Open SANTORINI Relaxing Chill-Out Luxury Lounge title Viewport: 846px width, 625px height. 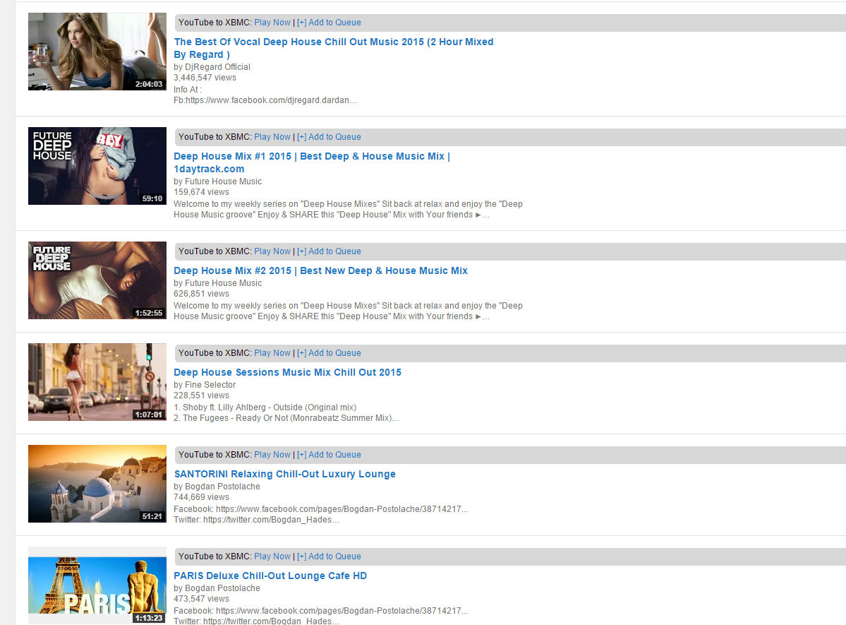285,475
